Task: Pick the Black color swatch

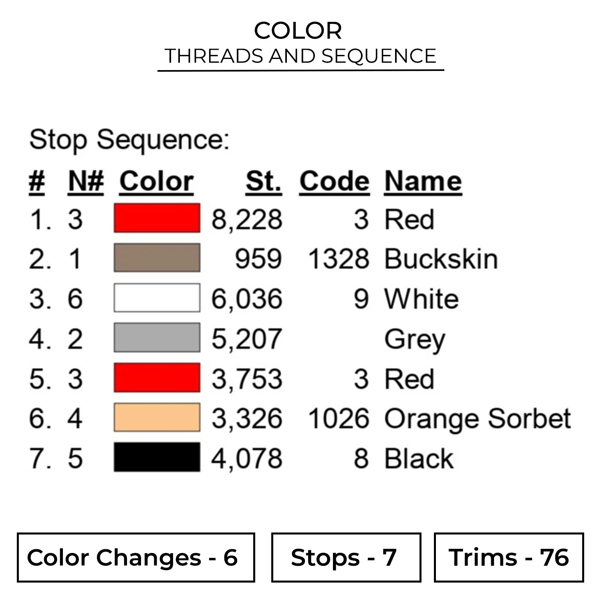Action: [157, 457]
